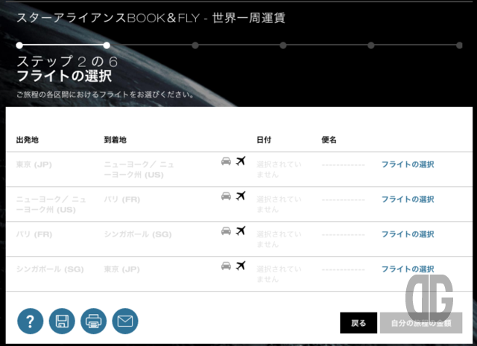Click the fourth step dot in progress bar
Screen dimensions: 477x346
click(x=283, y=45)
